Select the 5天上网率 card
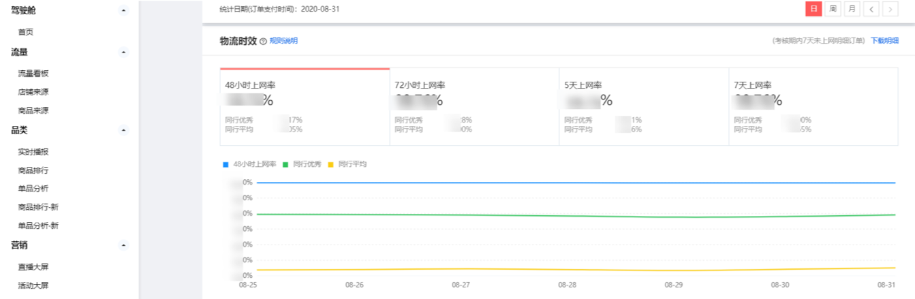The height and width of the screenshot is (299, 915). coord(644,106)
